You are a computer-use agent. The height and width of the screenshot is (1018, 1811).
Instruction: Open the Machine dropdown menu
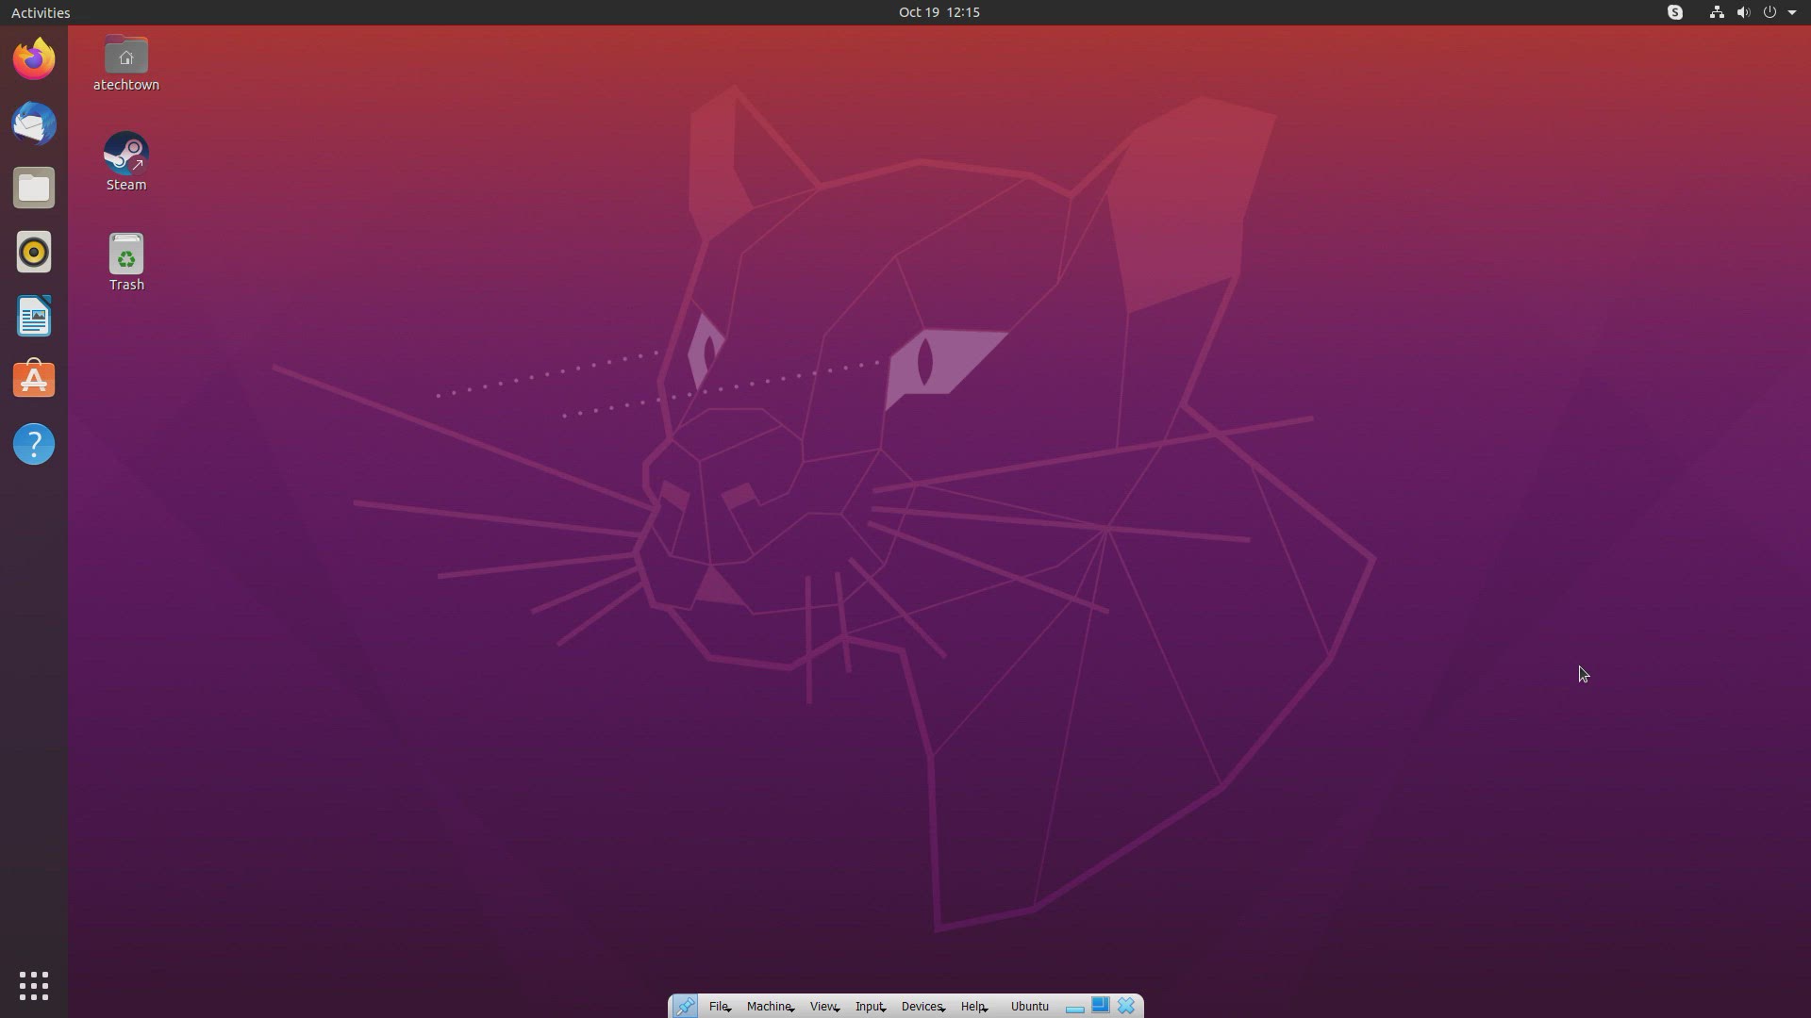770,1007
